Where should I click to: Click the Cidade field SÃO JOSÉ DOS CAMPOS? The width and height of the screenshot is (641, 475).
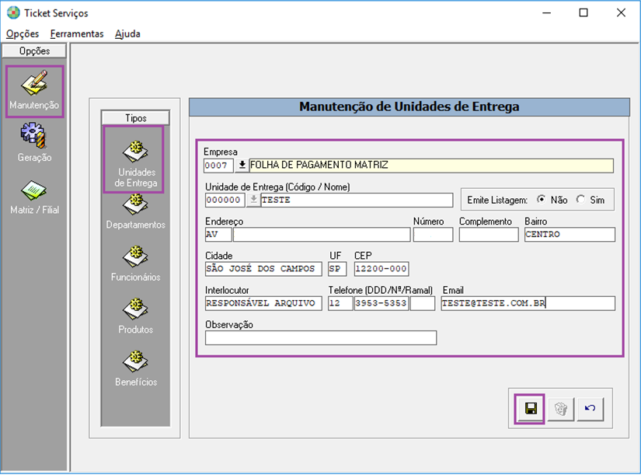click(263, 269)
